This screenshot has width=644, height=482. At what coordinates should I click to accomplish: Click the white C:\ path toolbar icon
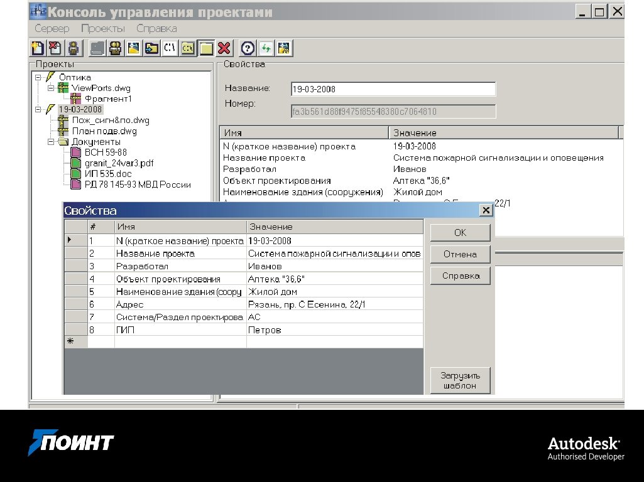170,48
